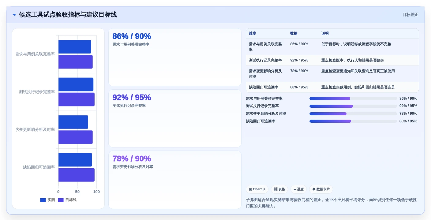431x220 pixels.
Task: Click the progress value 92% / 95%
Action: point(408,106)
